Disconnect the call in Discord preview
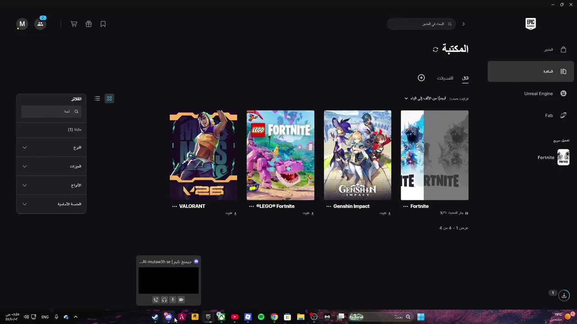Viewport: 577px width, 324px height. pos(156,300)
